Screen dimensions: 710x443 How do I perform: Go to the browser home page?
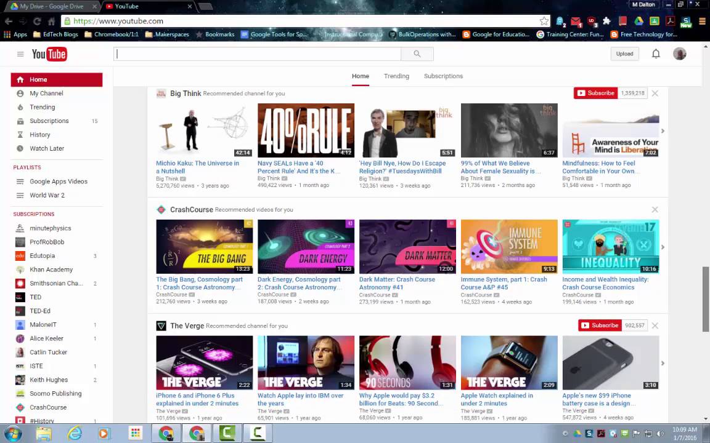[x=52, y=22]
